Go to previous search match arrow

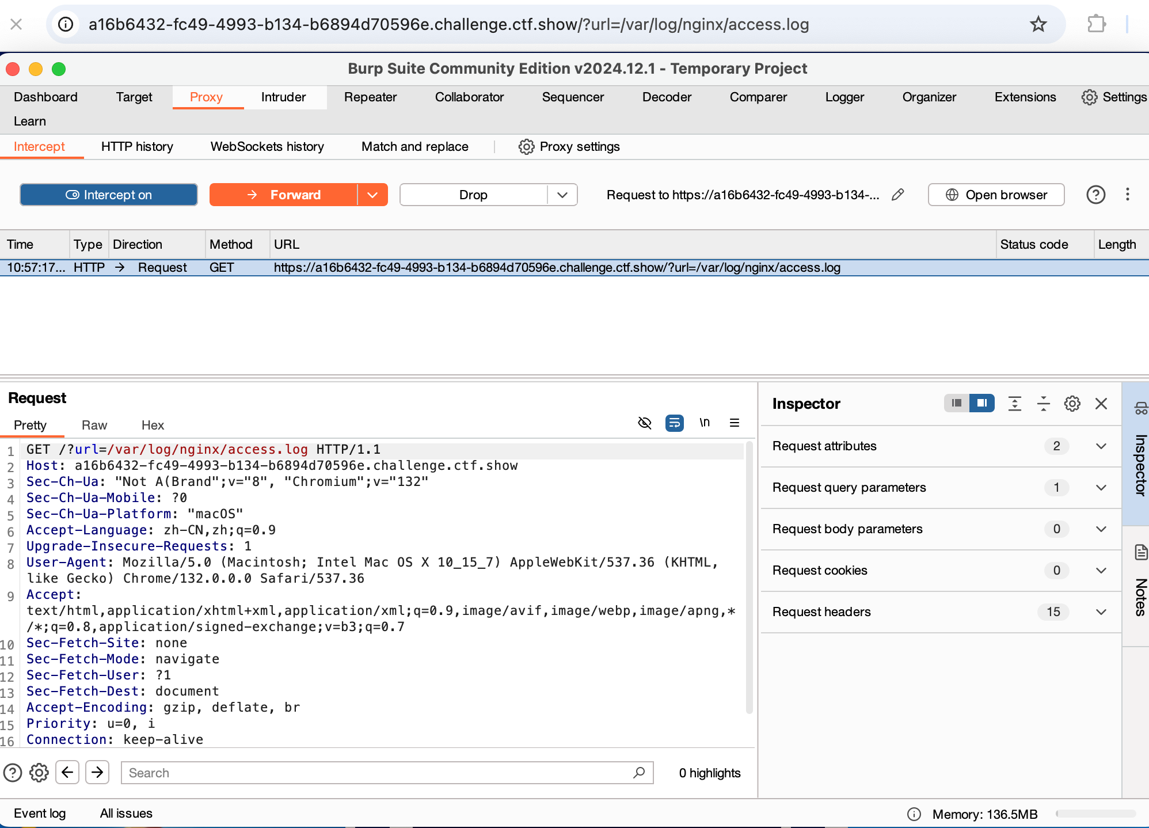pos(67,772)
